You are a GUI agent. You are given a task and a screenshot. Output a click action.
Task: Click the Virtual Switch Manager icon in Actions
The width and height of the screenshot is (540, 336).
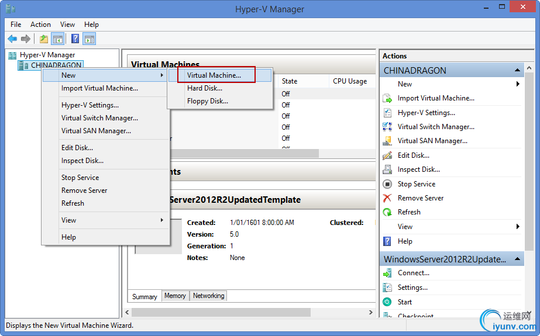pos(387,127)
